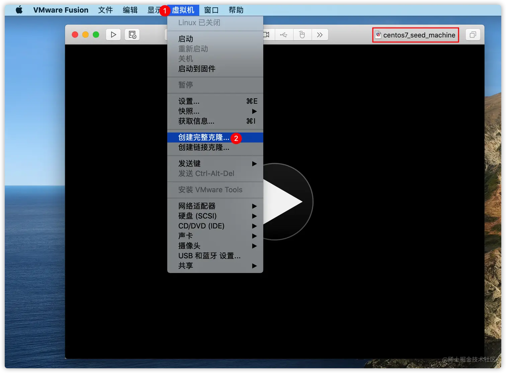Open the snapshots toolbar icon
Image resolution: width=506 pixels, height=373 pixels.
click(x=132, y=35)
